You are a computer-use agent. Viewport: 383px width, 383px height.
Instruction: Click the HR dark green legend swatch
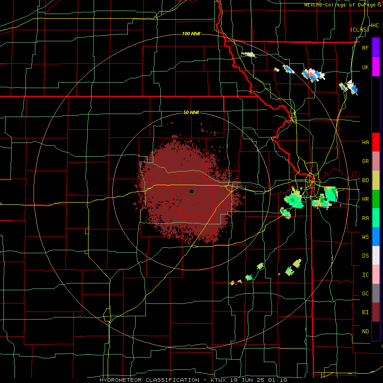[376, 199]
